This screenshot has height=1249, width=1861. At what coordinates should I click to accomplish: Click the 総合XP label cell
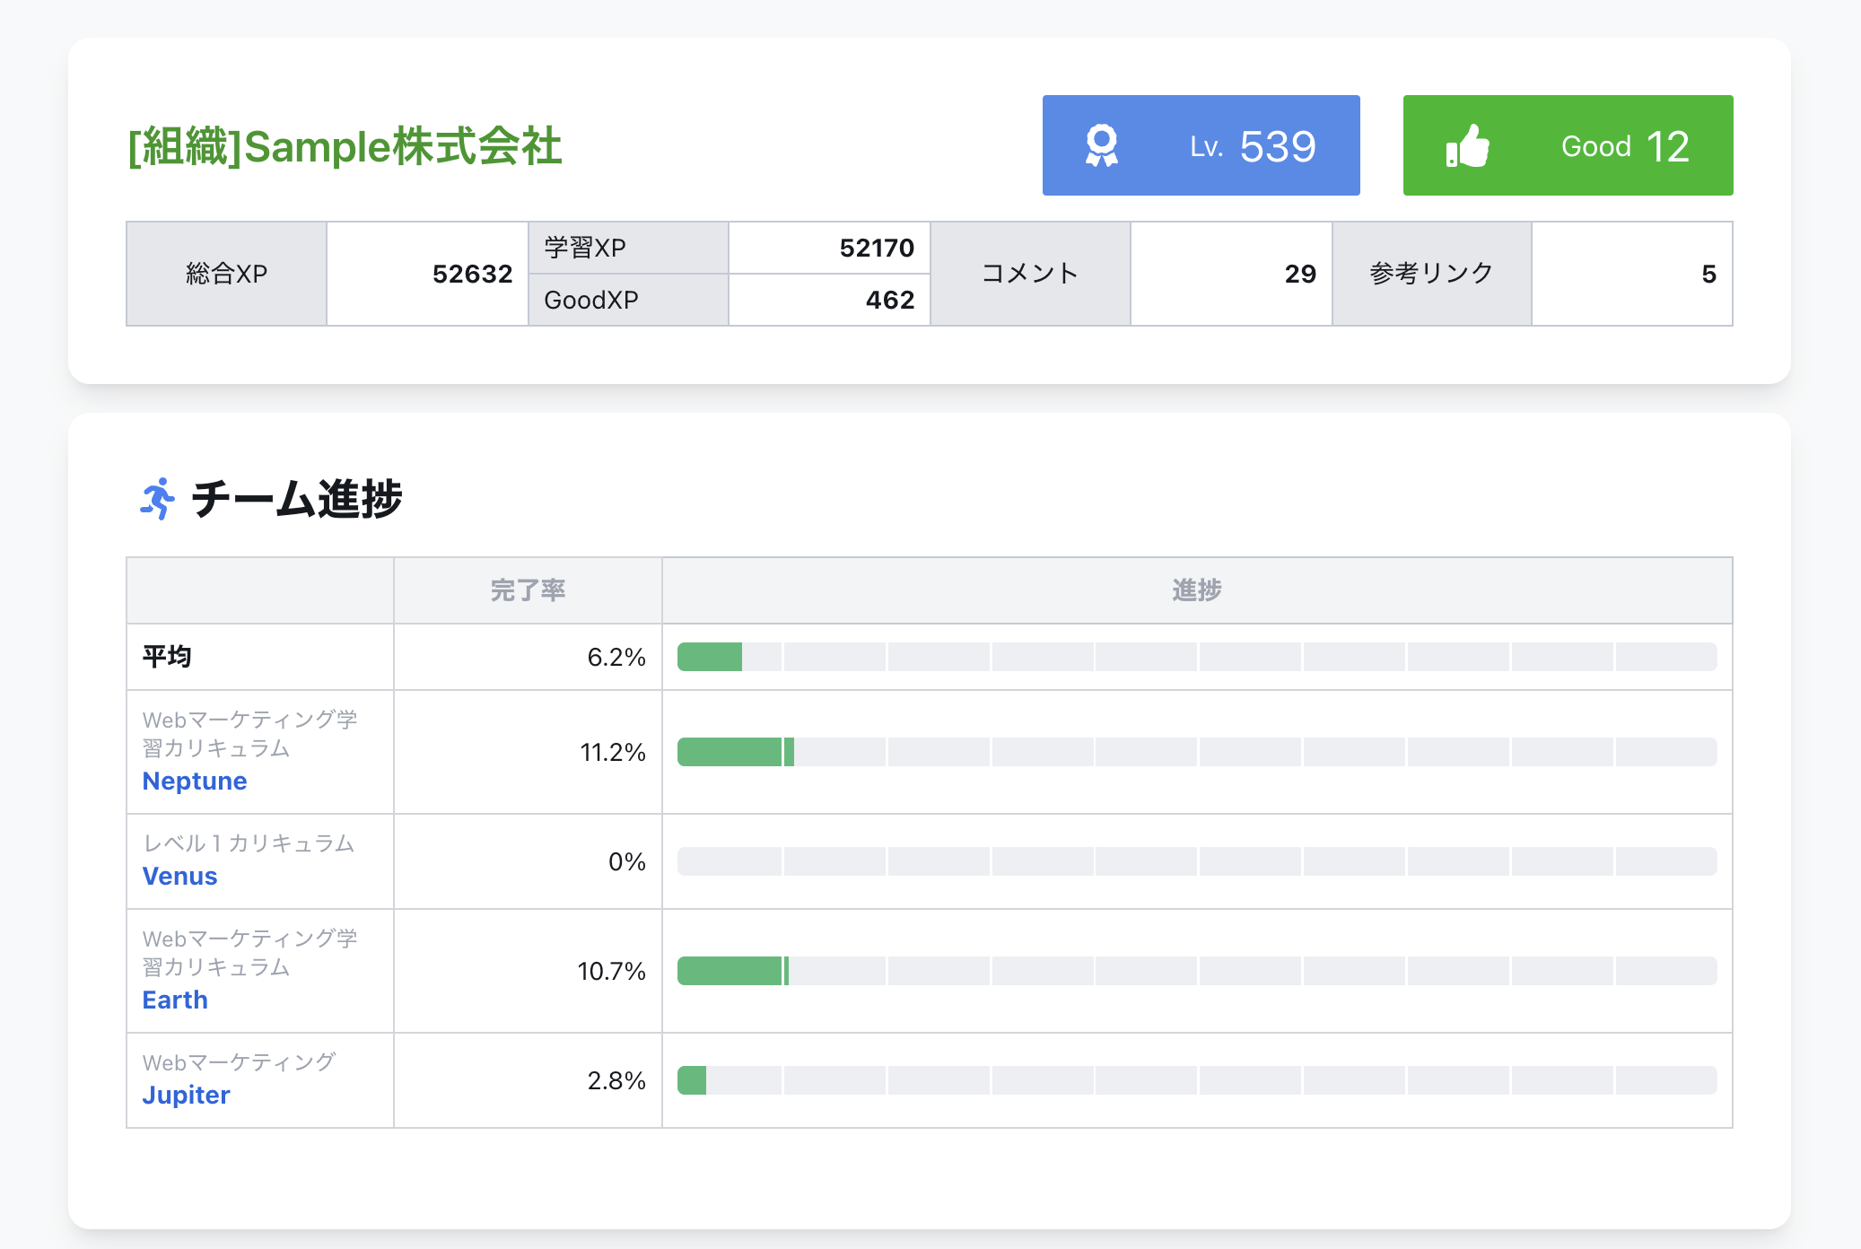tap(227, 274)
